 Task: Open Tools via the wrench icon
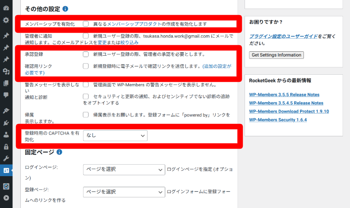point(6,158)
